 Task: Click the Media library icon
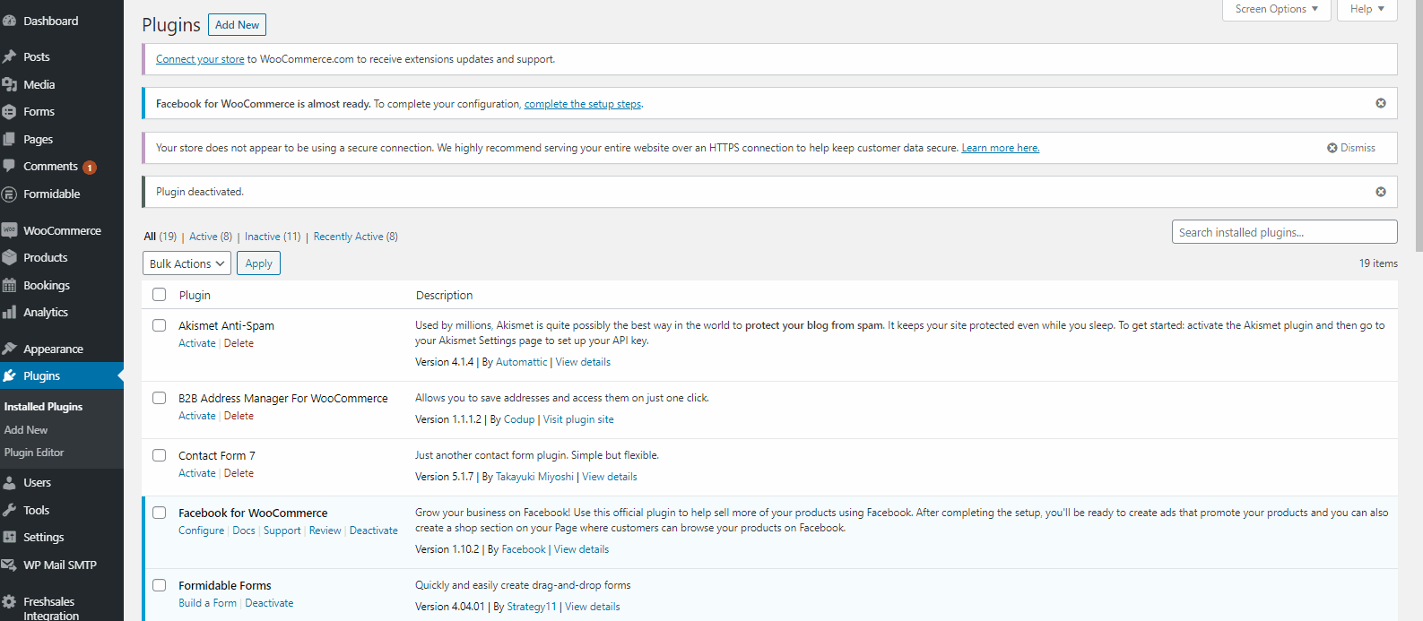pos(10,84)
